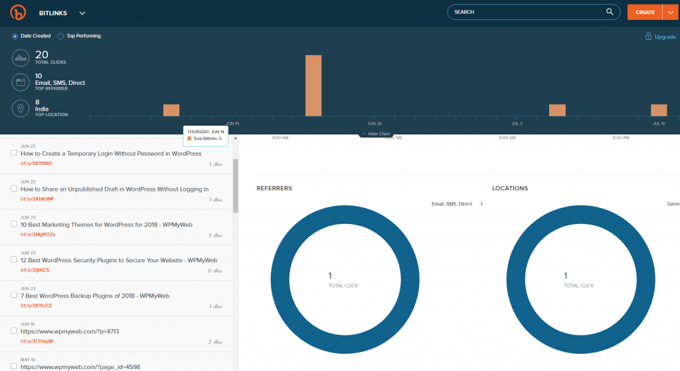This screenshot has width=680, height=371.
Task: Click the search magnifier icon
Action: (x=610, y=12)
